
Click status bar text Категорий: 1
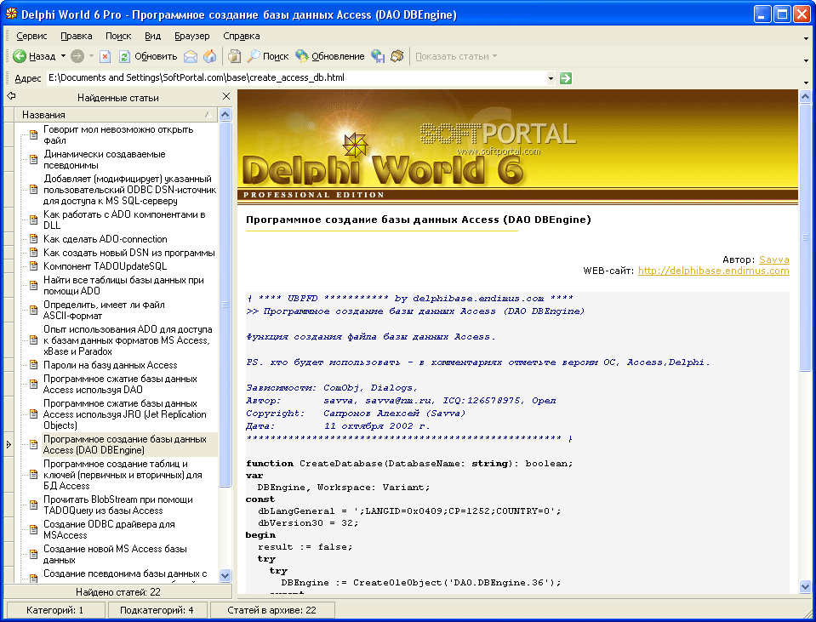click(x=54, y=610)
